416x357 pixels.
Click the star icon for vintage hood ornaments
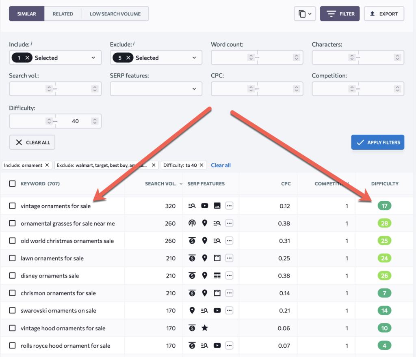tap(205, 328)
